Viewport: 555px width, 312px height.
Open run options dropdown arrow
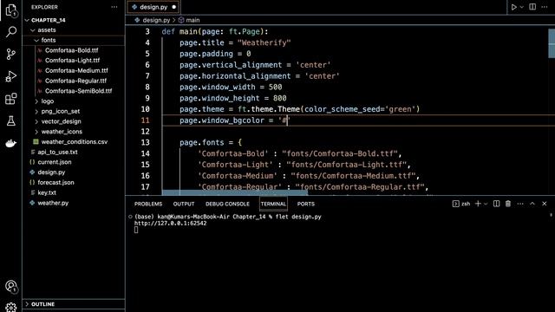click(x=522, y=7)
